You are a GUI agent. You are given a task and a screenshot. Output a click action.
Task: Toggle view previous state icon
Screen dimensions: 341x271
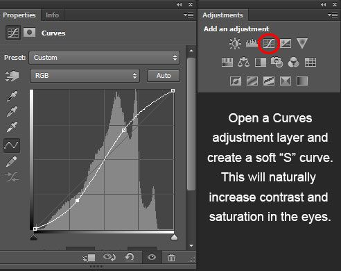[x=110, y=257]
